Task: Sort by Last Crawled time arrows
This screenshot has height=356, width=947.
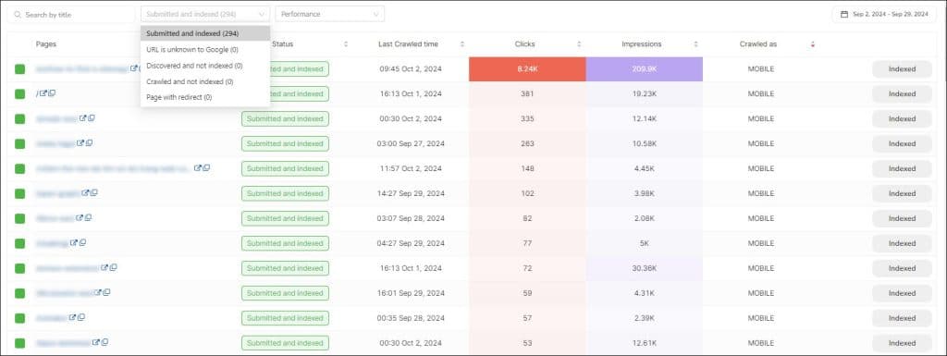Action: [x=462, y=44]
